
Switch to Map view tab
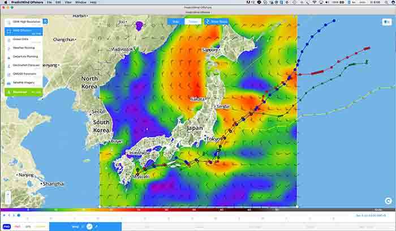(175, 22)
